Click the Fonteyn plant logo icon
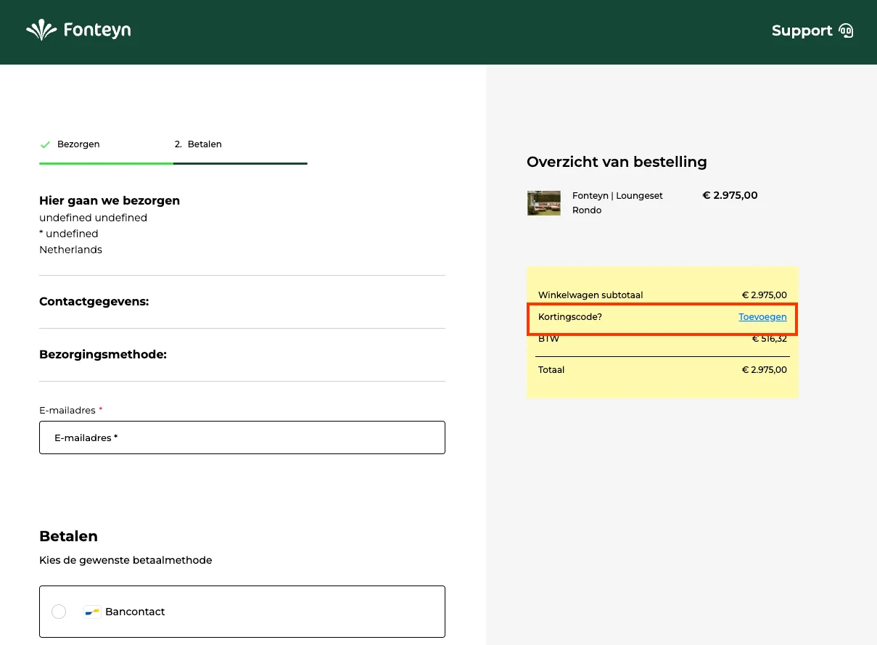The height and width of the screenshot is (645, 877). click(x=42, y=30)
